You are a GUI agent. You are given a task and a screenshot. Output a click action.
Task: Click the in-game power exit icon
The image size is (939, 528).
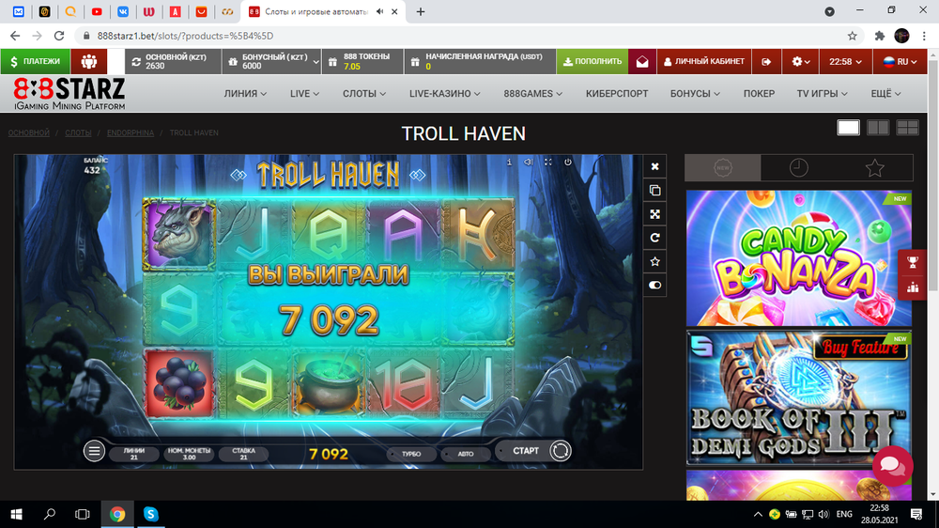[x=568, y=162]
